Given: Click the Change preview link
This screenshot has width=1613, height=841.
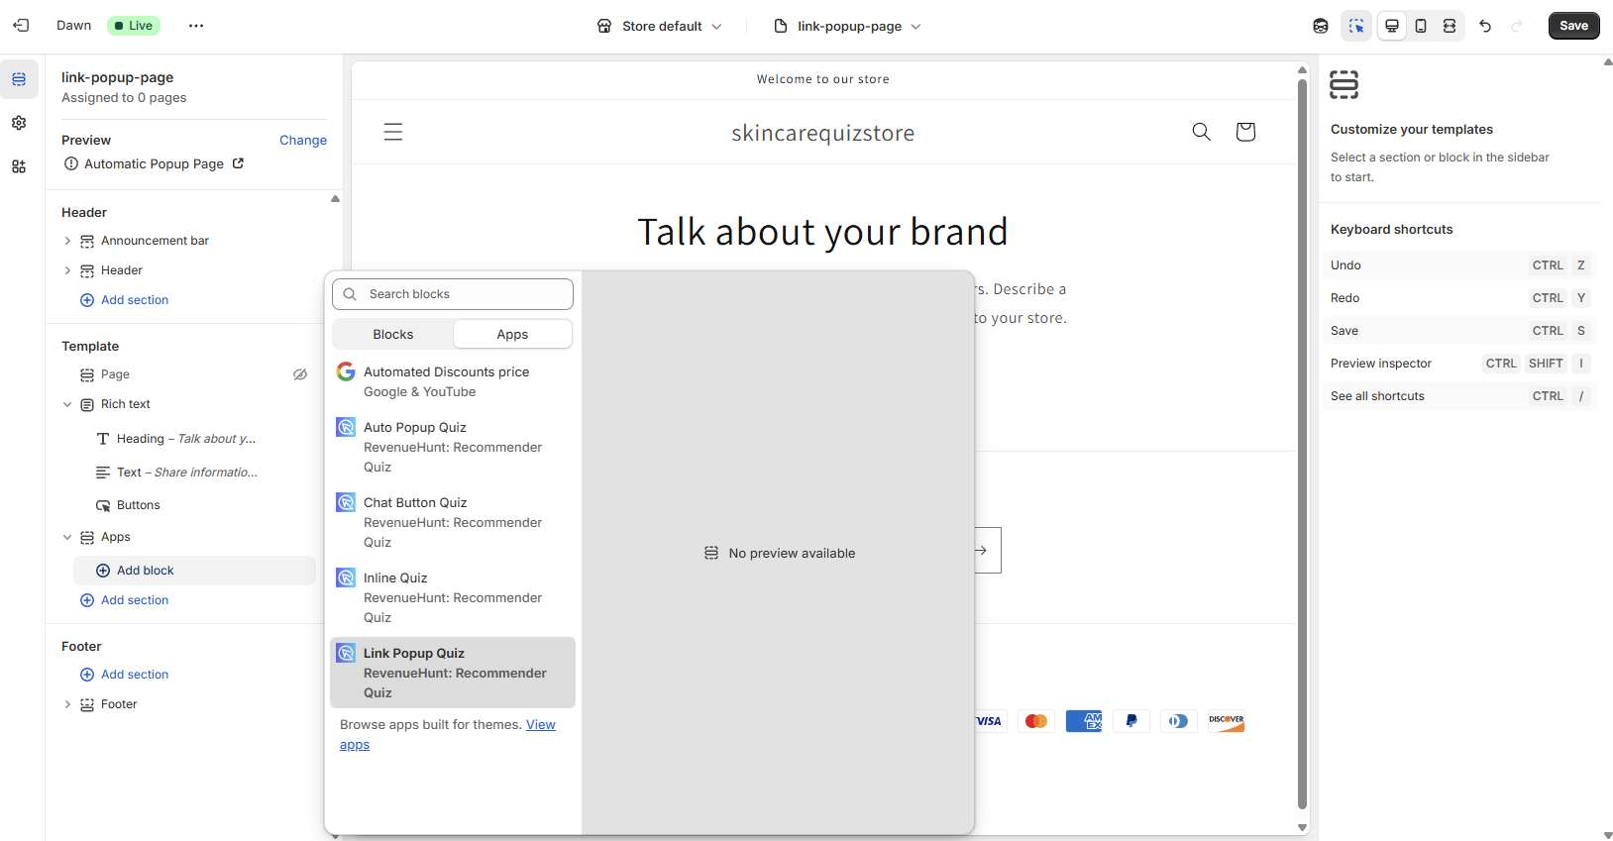Looking at the screenshot, I should 302,141.
